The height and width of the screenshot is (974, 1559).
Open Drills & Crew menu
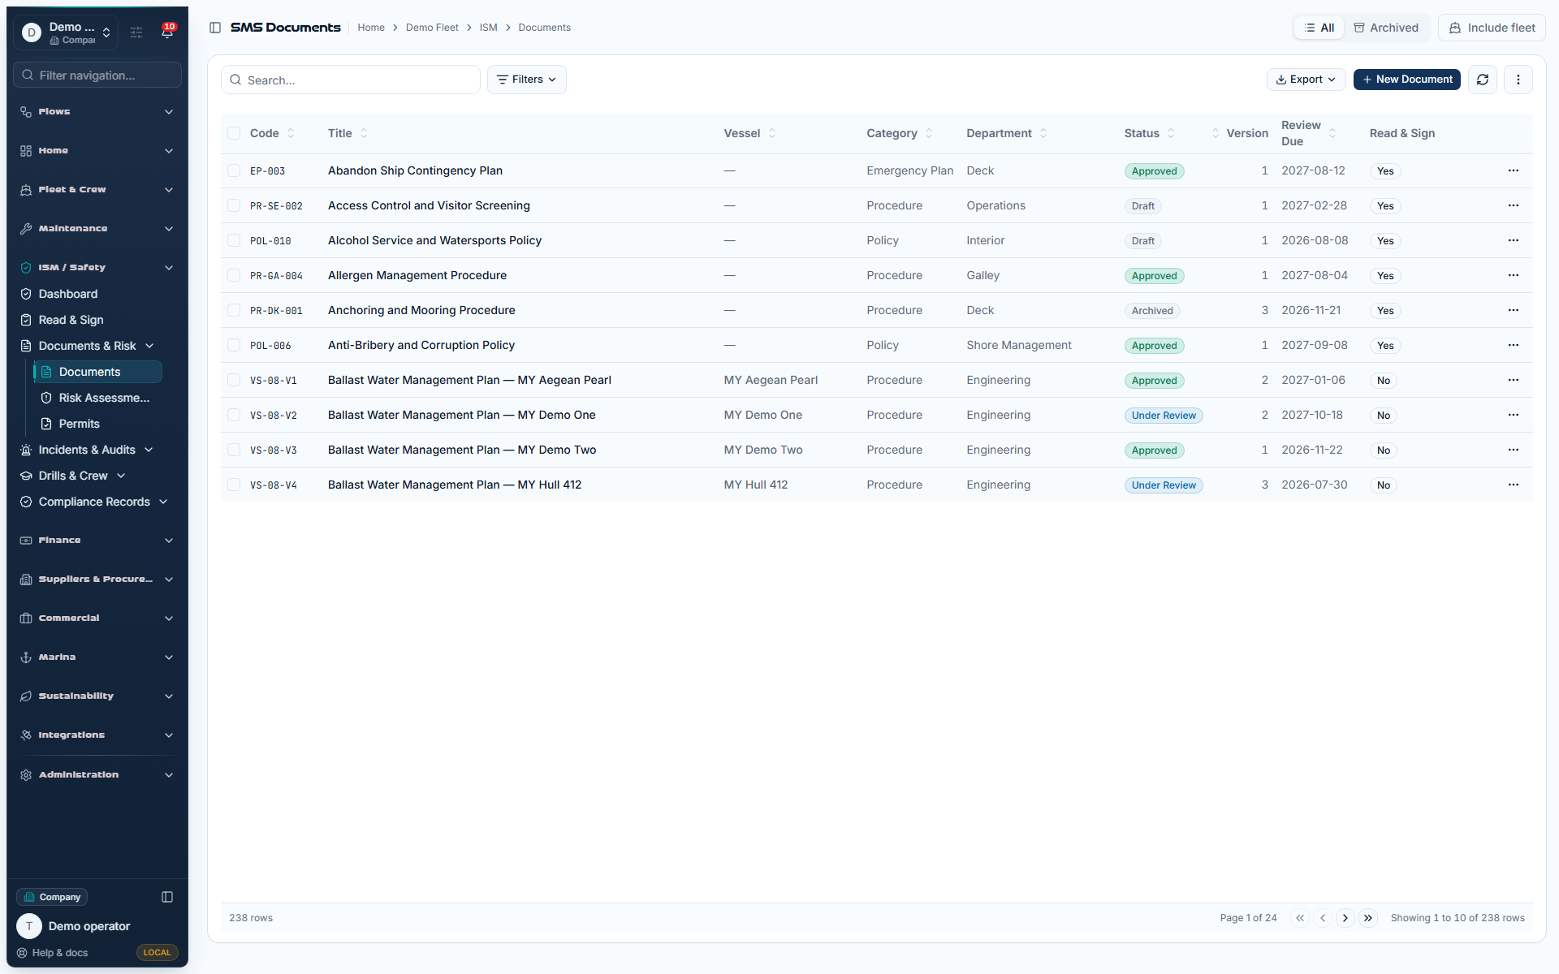(73, 476)
